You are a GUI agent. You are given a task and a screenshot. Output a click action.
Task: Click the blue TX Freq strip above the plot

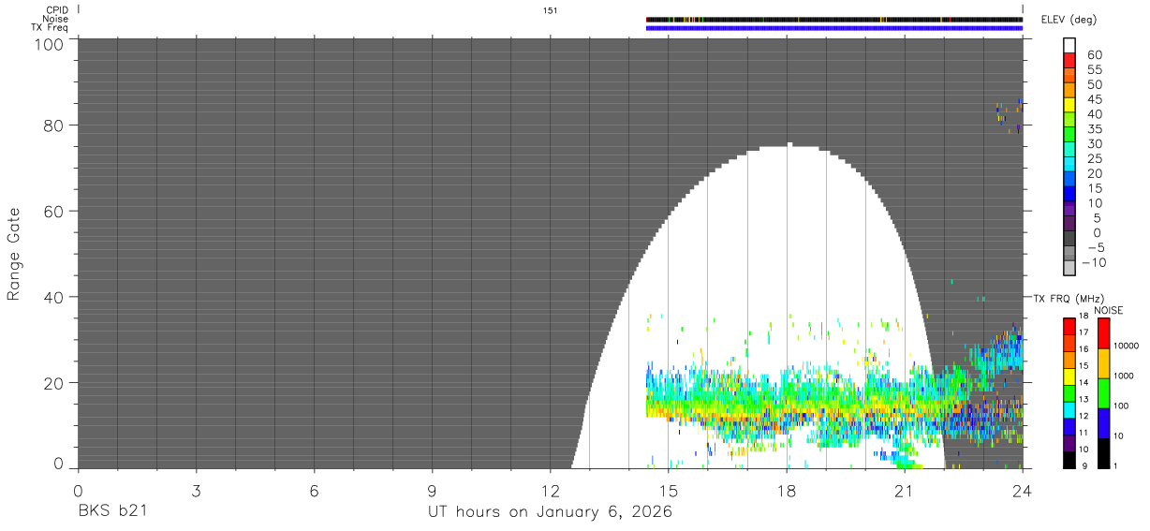(x=833, y=27)
